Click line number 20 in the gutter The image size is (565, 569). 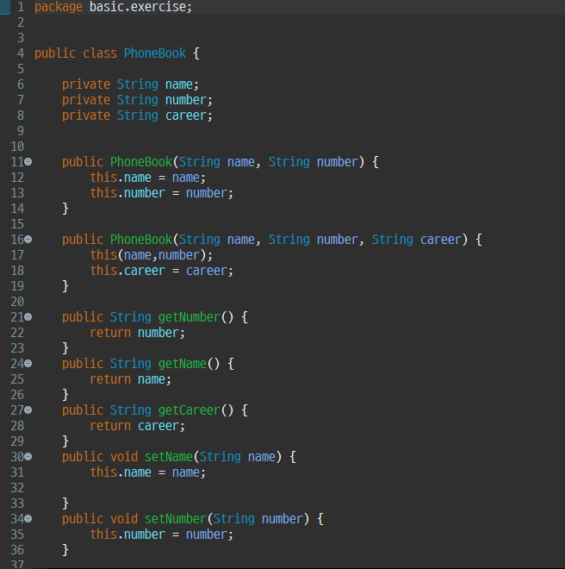pos(17,302)
